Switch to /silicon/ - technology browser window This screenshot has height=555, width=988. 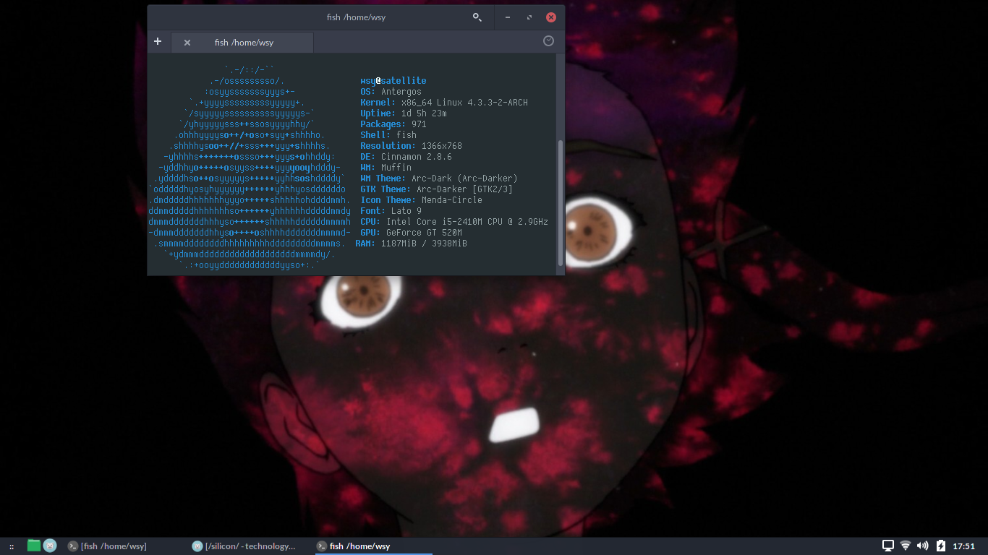244,546
